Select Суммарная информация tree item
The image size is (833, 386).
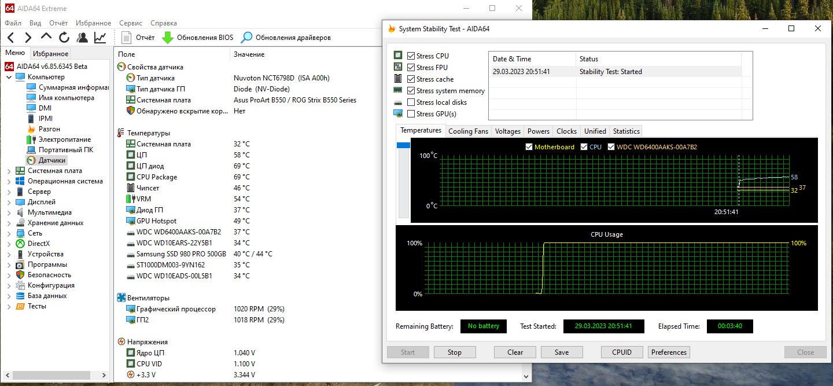68,87
